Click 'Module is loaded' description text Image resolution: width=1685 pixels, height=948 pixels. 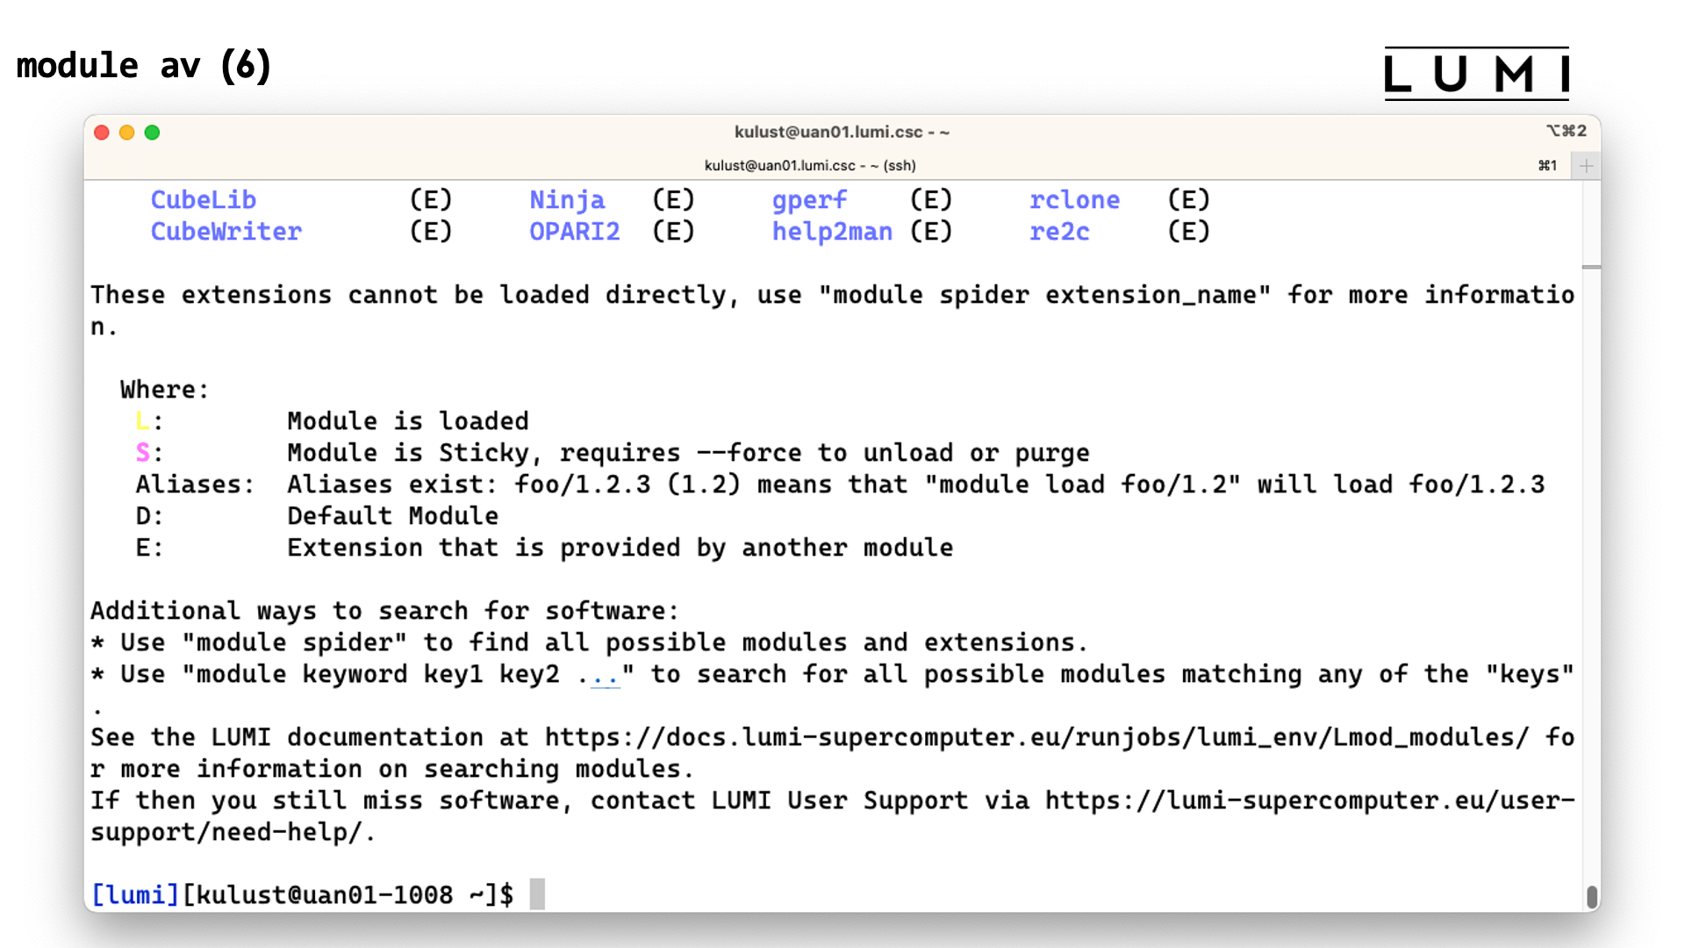[x=408, y=421]
